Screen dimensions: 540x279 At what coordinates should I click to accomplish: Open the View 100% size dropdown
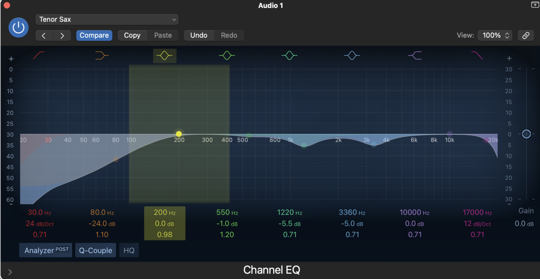[495, 36]
